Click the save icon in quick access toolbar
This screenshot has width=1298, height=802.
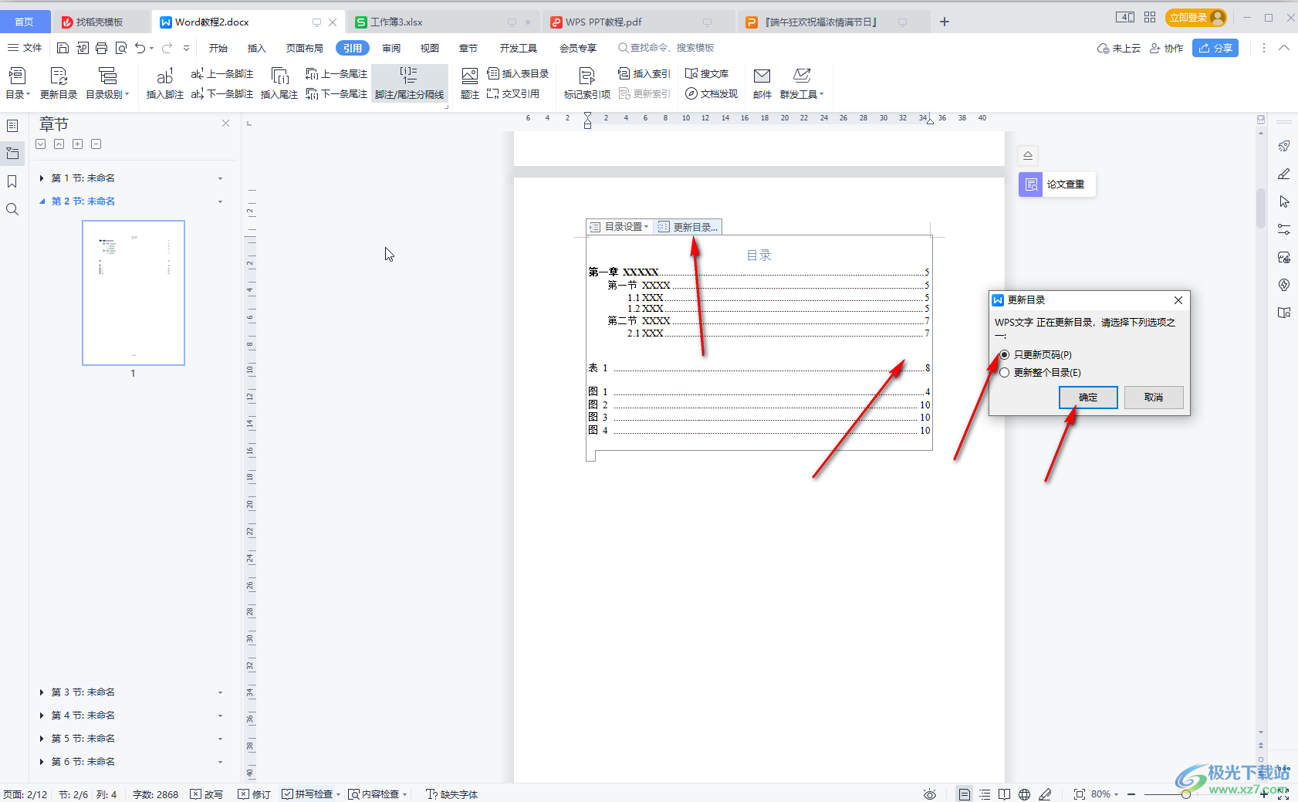(63, 48)
